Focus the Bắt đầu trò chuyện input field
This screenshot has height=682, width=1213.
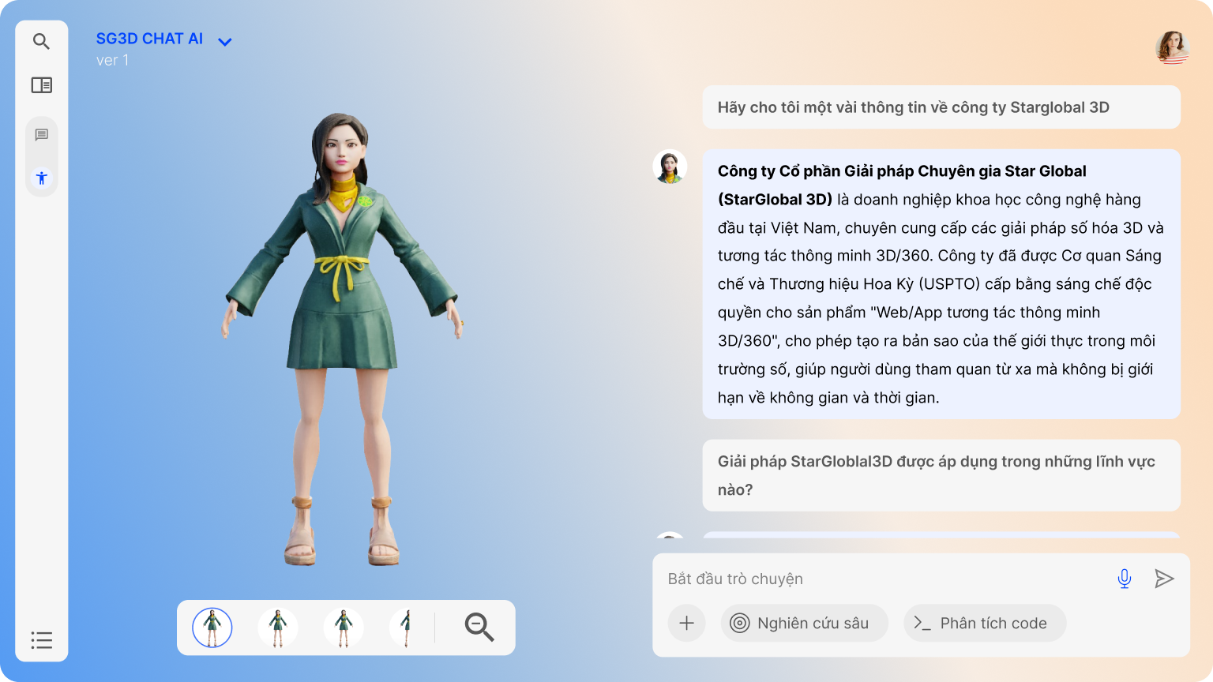click(x=877, y=579)
